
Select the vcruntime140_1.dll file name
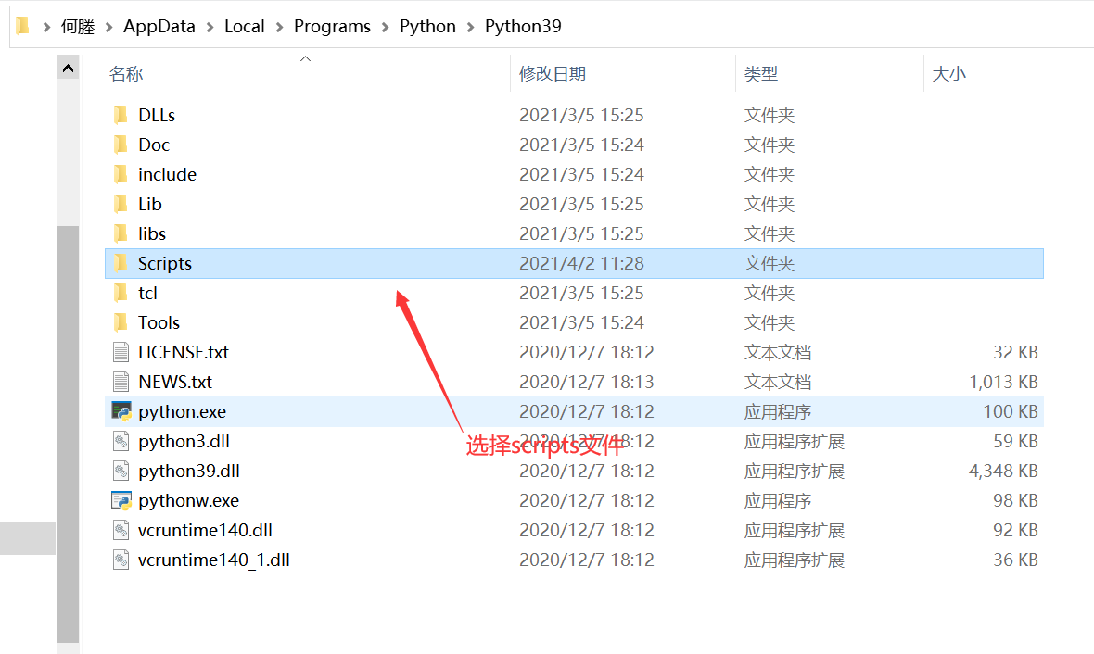click(x=214, y=560)
